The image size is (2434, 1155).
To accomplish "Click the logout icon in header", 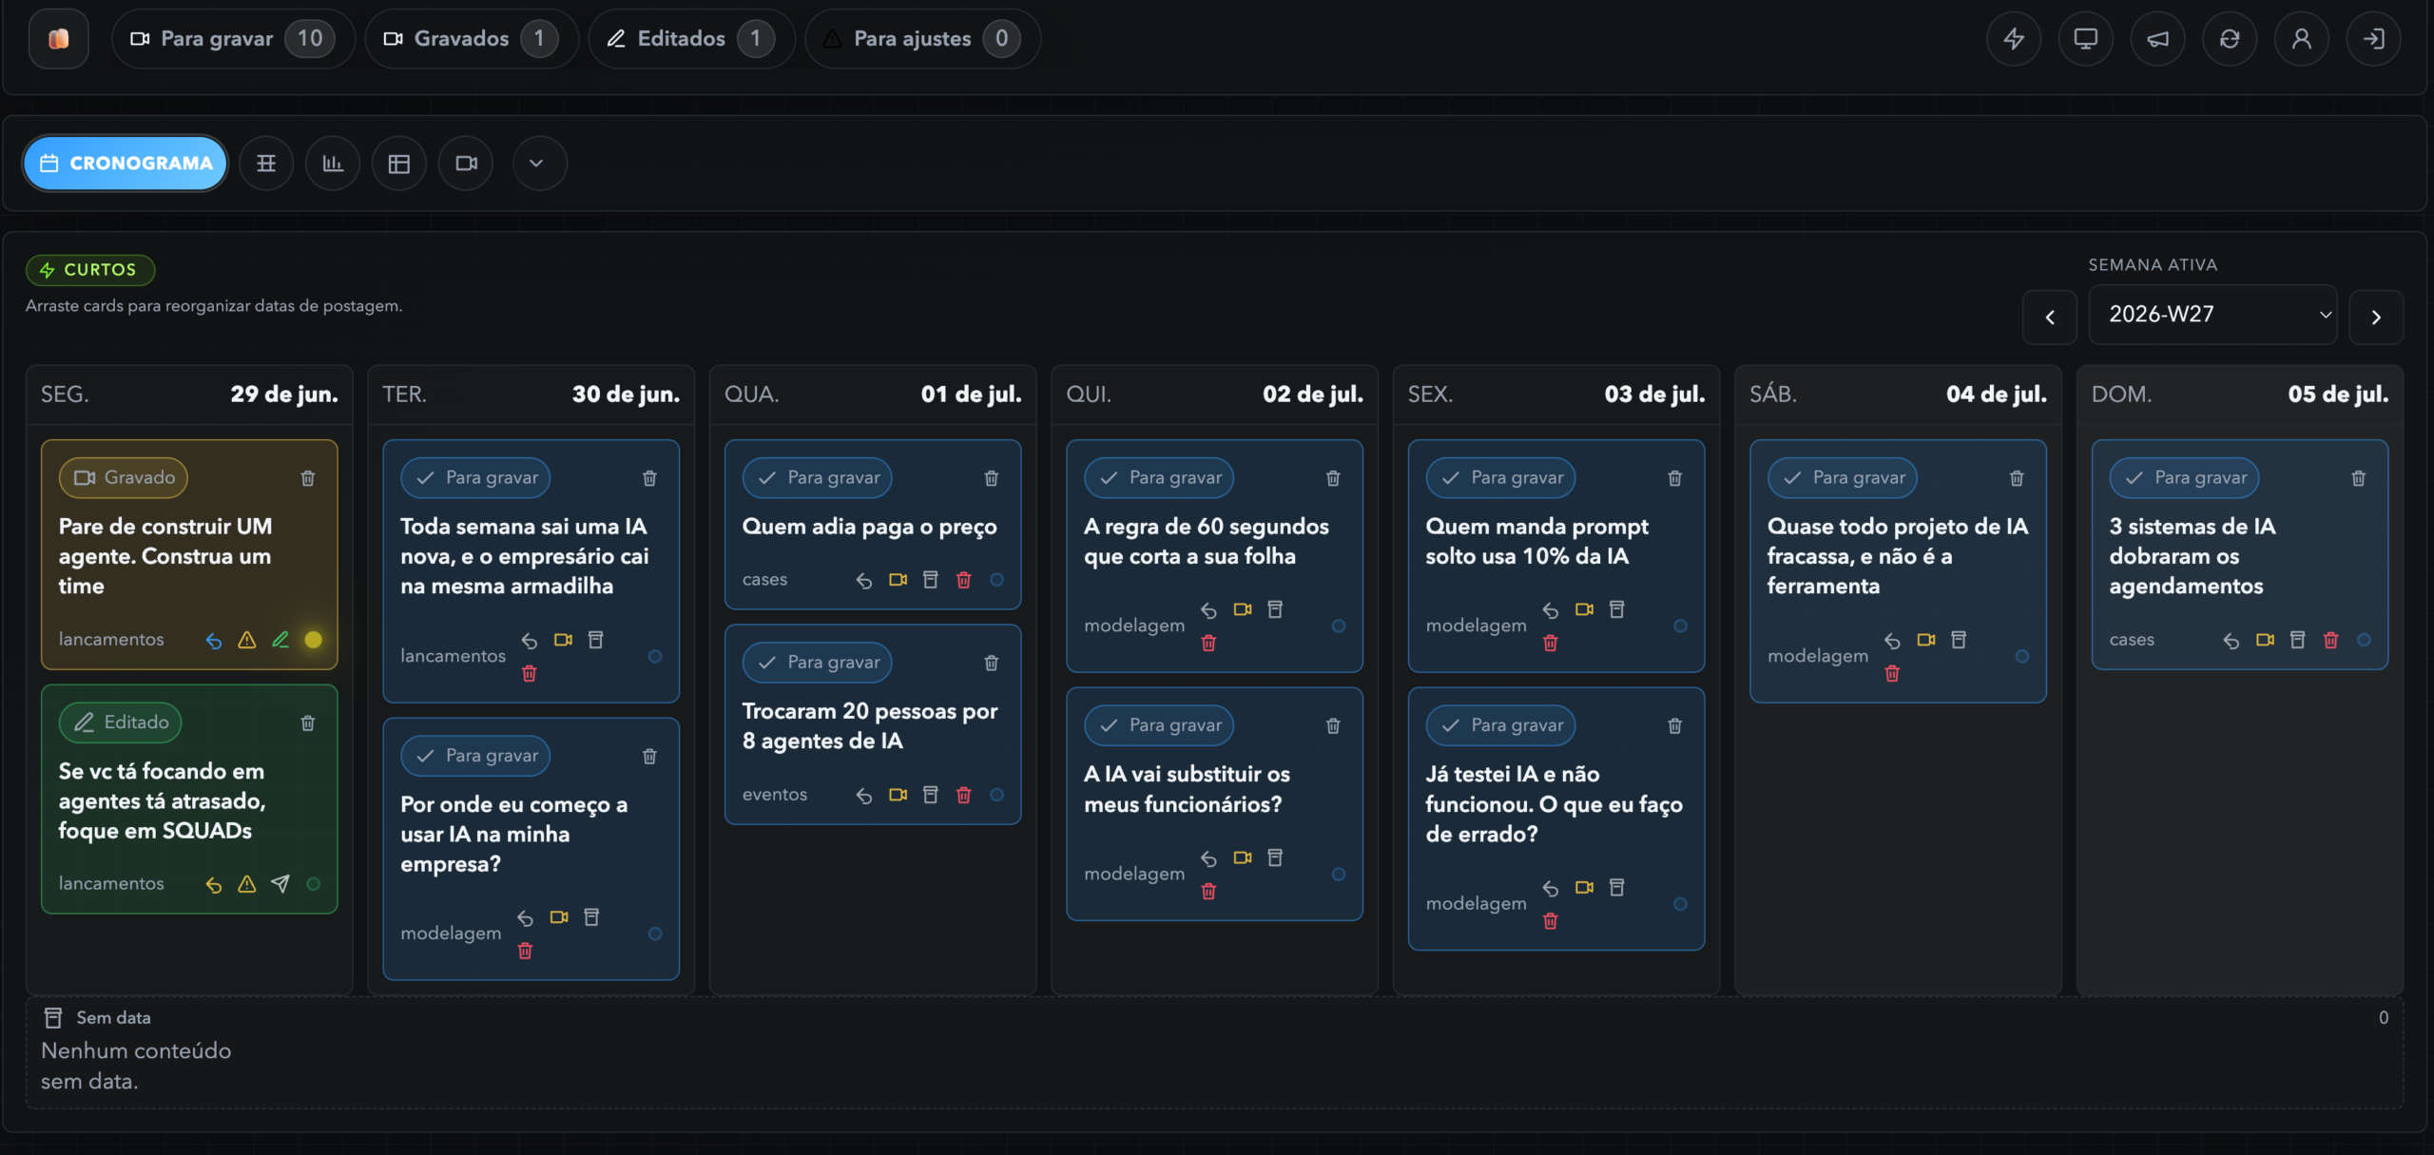I will [2373, 39].
